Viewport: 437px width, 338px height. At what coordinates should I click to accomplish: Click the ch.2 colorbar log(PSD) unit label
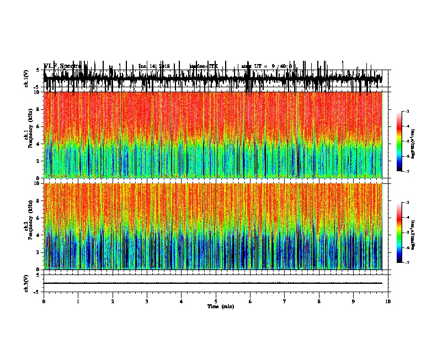coord(413,235)
